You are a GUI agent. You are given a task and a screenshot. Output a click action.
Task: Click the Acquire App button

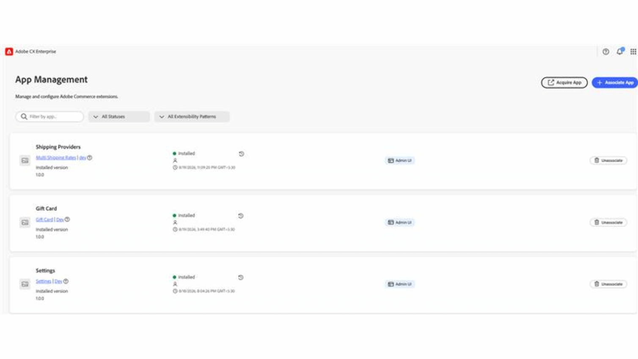[564, 83]
